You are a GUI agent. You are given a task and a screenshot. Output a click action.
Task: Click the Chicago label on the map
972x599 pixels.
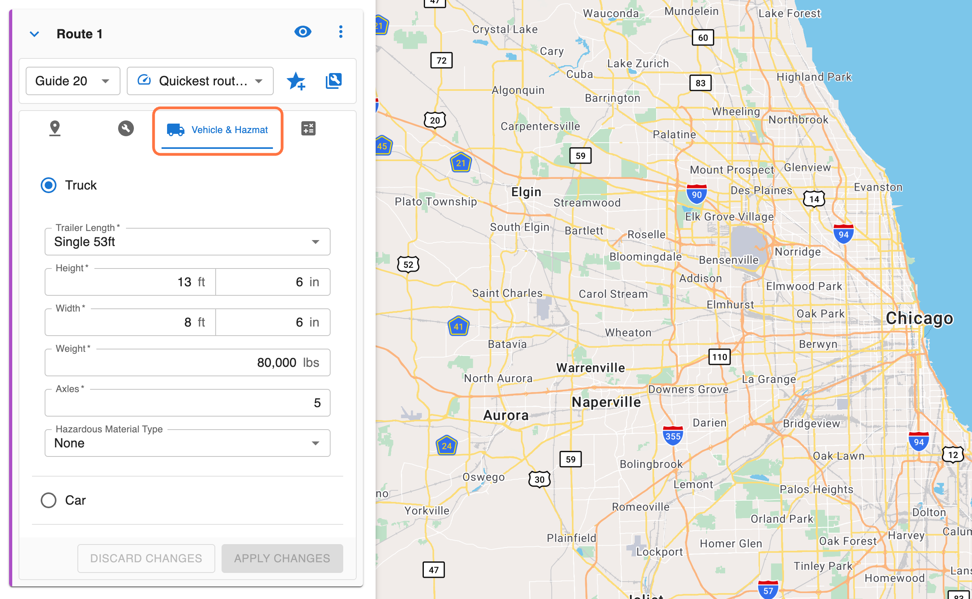tap(919, 318)
